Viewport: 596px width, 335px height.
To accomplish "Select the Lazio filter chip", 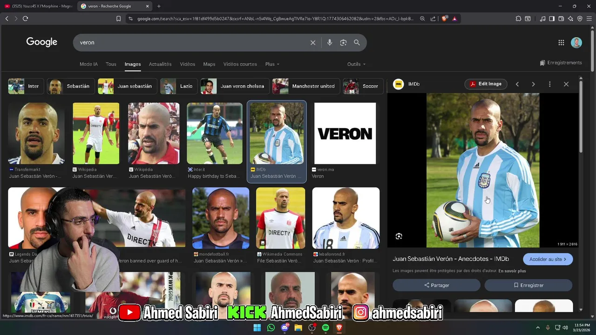I will 179,86.
